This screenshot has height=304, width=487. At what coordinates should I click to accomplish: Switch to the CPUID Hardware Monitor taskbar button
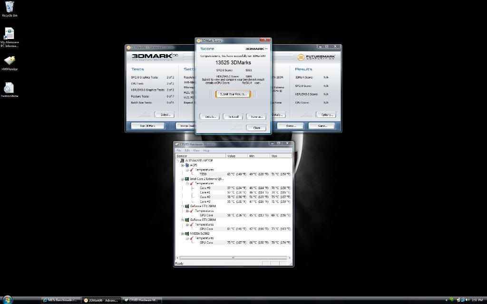click(142, 300)
